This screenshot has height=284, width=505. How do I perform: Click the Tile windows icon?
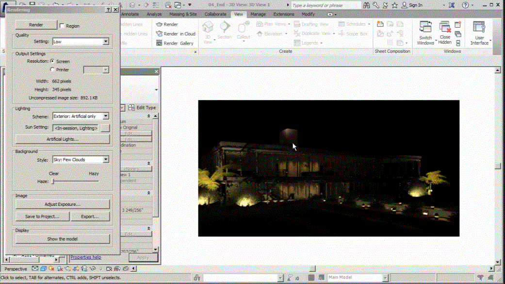pos(458,43)
